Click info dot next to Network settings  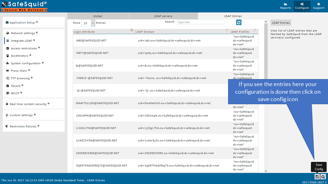click(x=37, y=32)
